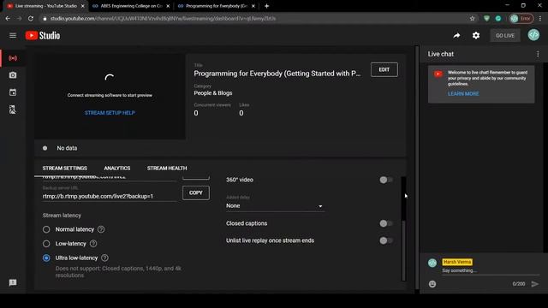Open the Webcam option in sidebar
Screen dimensions: 548x308
pyautogui.click(x=13, y=75)
